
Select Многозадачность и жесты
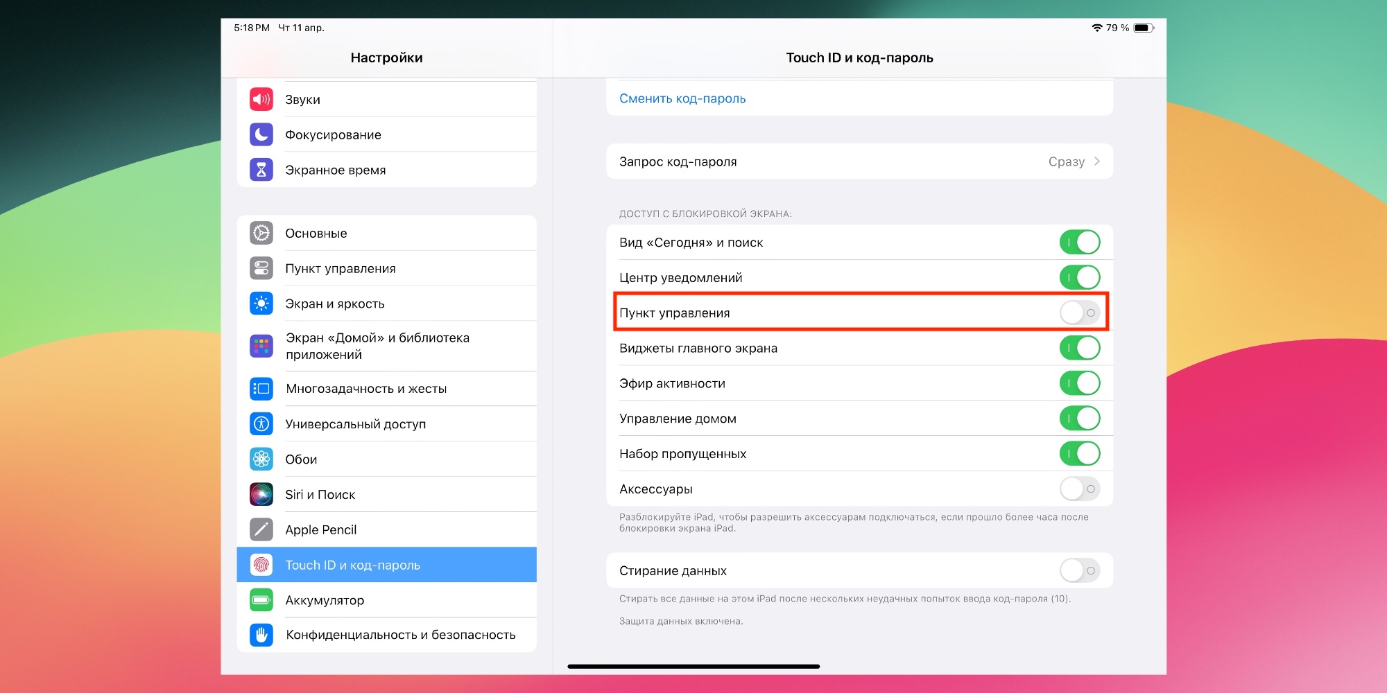coord(387,389)
